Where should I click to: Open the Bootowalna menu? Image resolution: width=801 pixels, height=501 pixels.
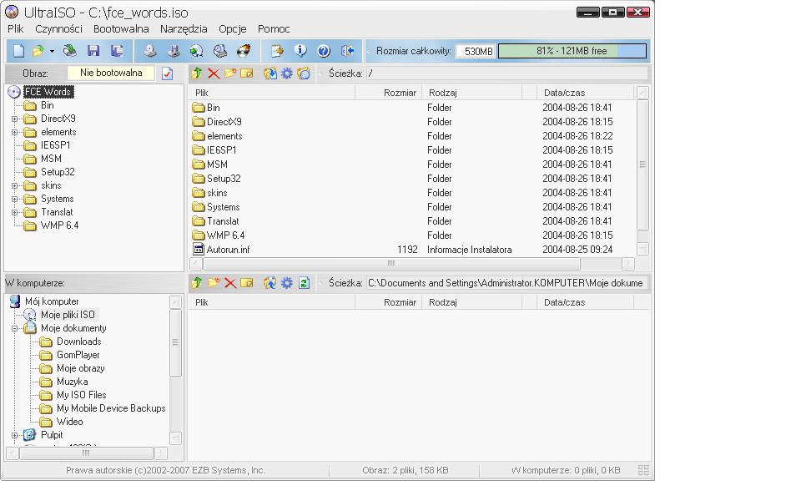point(121,29)
